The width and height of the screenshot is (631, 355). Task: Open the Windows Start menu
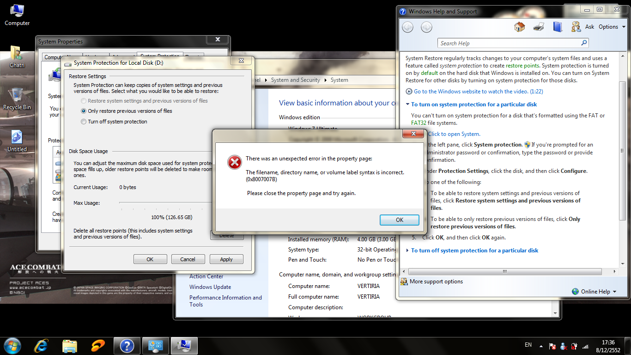click(12, 345)
